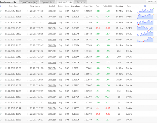The image size is (157, 123).
Task: Select the 9.27 profit value
Action: point(108,97)
